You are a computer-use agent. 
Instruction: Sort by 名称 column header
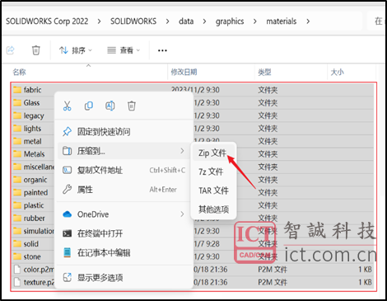coord(19,72)
